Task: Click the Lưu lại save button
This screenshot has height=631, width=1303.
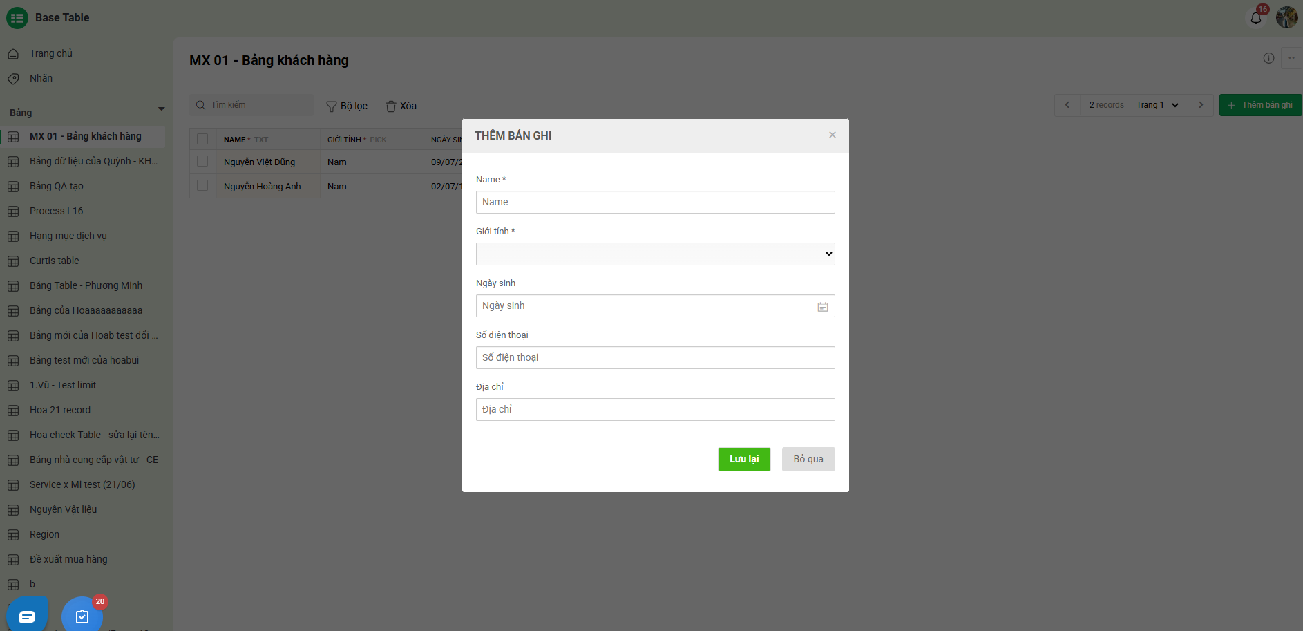Action: point(744,459)
